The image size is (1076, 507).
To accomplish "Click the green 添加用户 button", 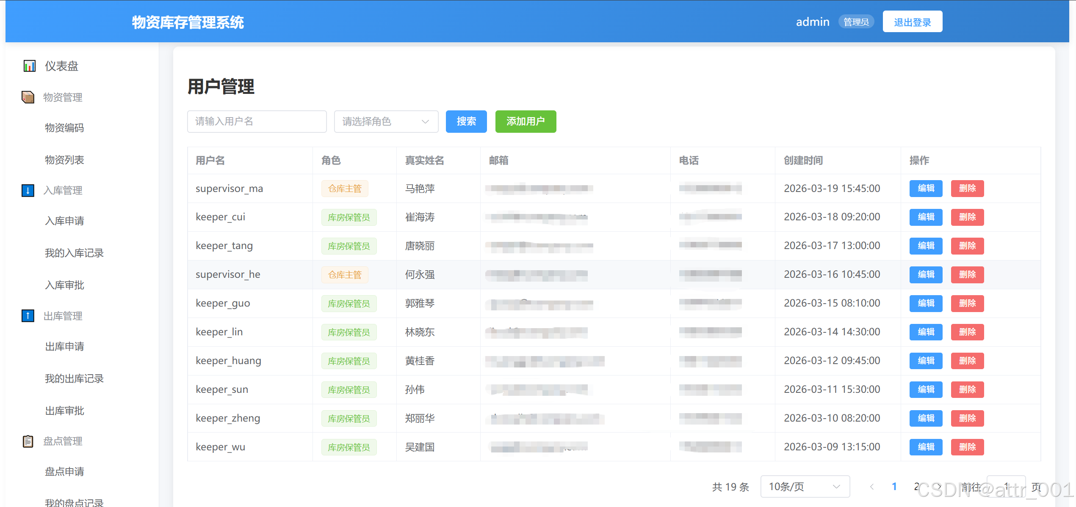I will click(x=526, y=122).
